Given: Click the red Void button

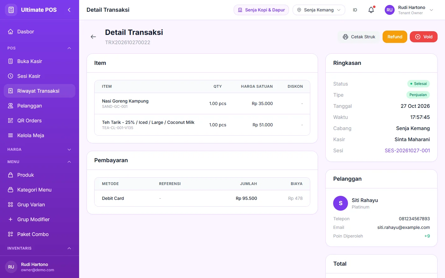Looking at the screenshot, I should pos(424,37).
